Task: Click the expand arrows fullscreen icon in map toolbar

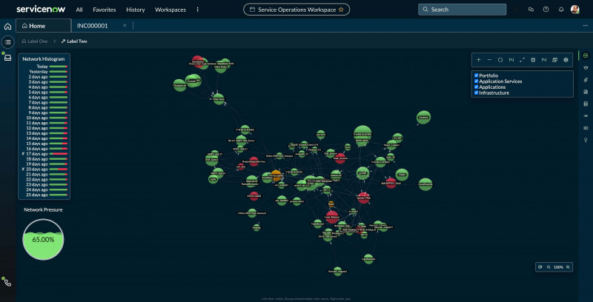Action: [523, 60]
